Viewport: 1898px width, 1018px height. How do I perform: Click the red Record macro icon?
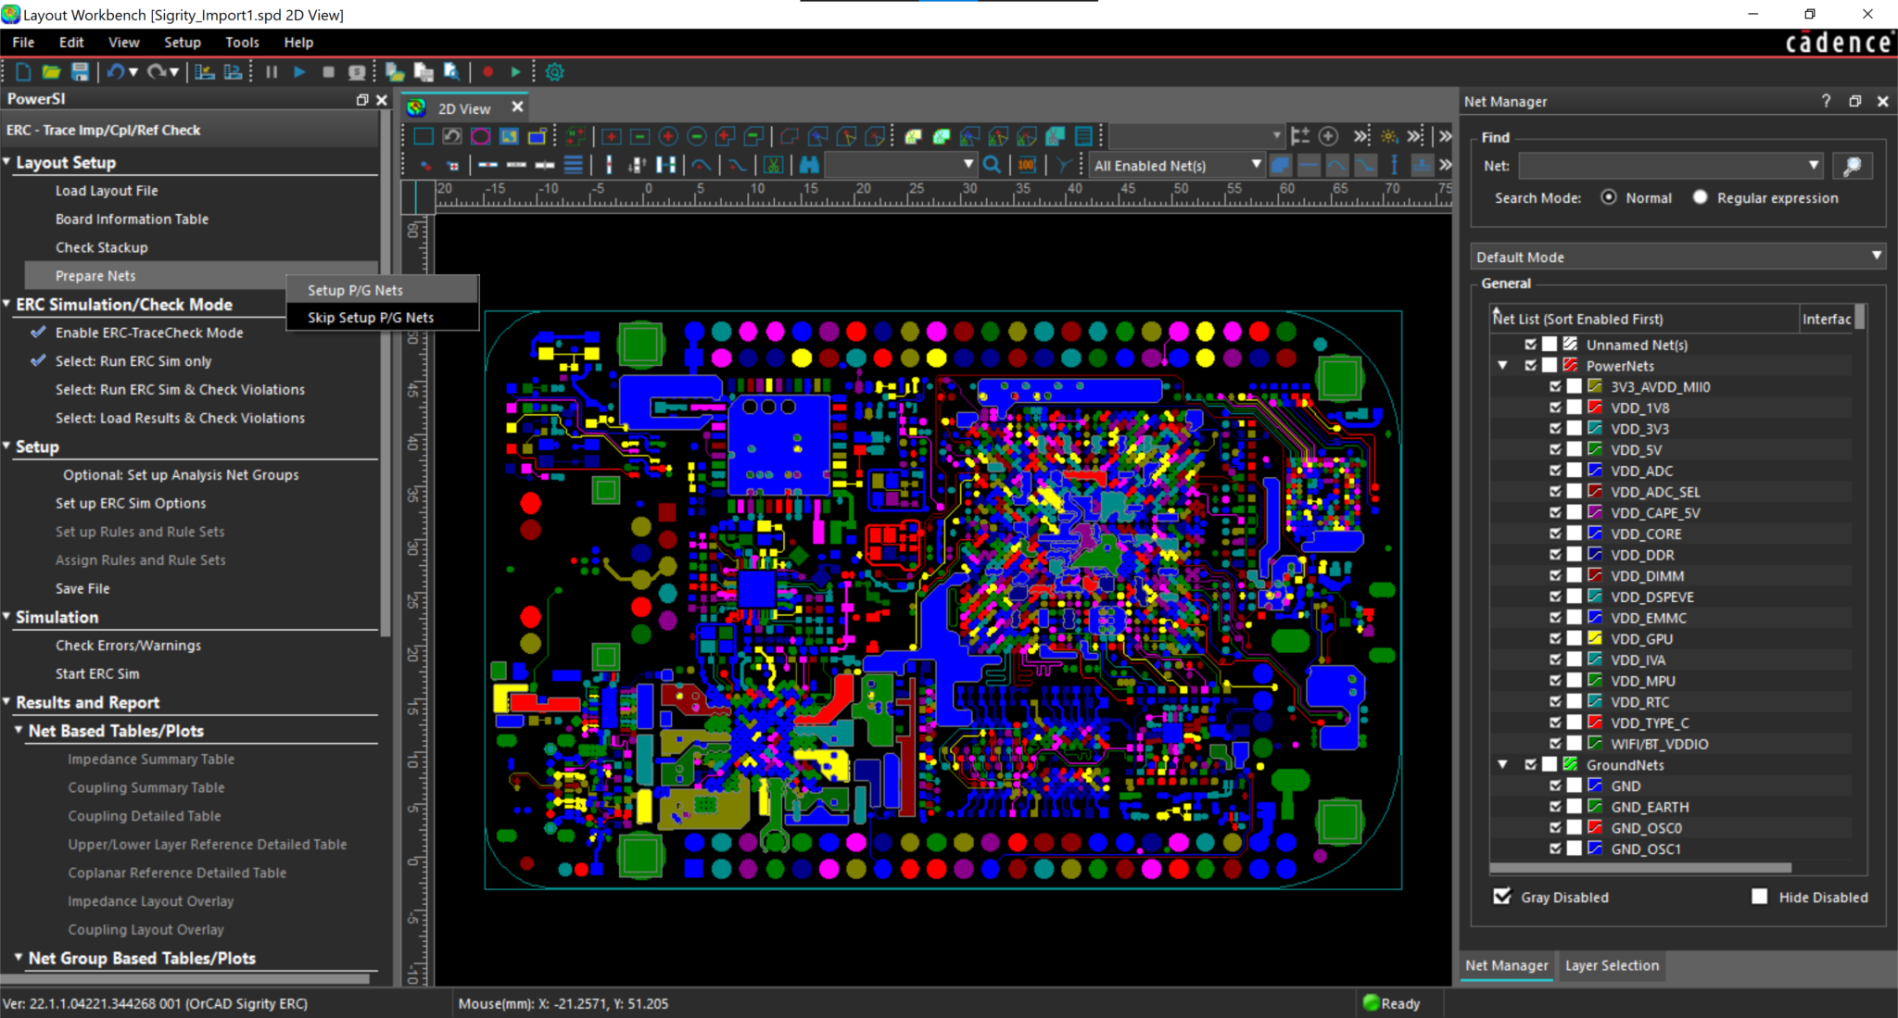click(x=488, y=72)
